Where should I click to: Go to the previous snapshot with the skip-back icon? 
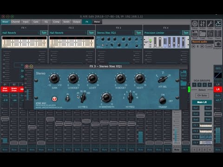[x=193, y=46]
